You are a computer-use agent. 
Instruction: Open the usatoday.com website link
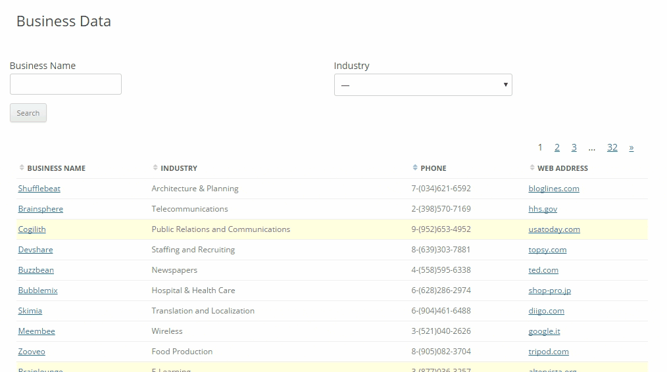pyautogui.click(x=554, y=229)
